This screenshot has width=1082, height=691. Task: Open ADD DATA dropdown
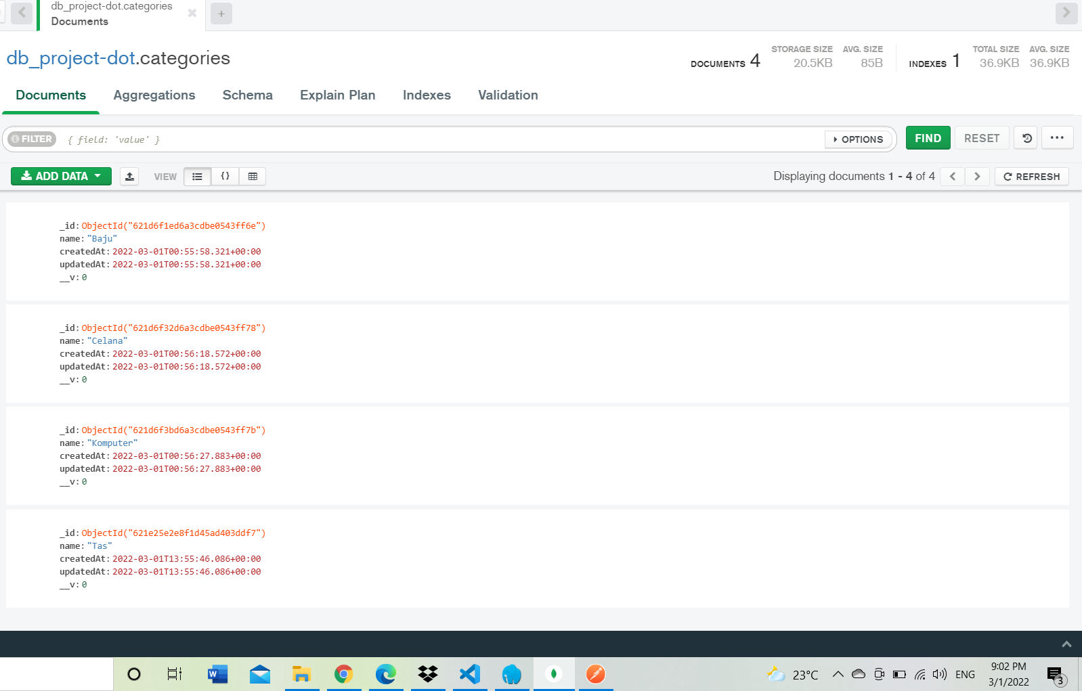coord(61,176)
